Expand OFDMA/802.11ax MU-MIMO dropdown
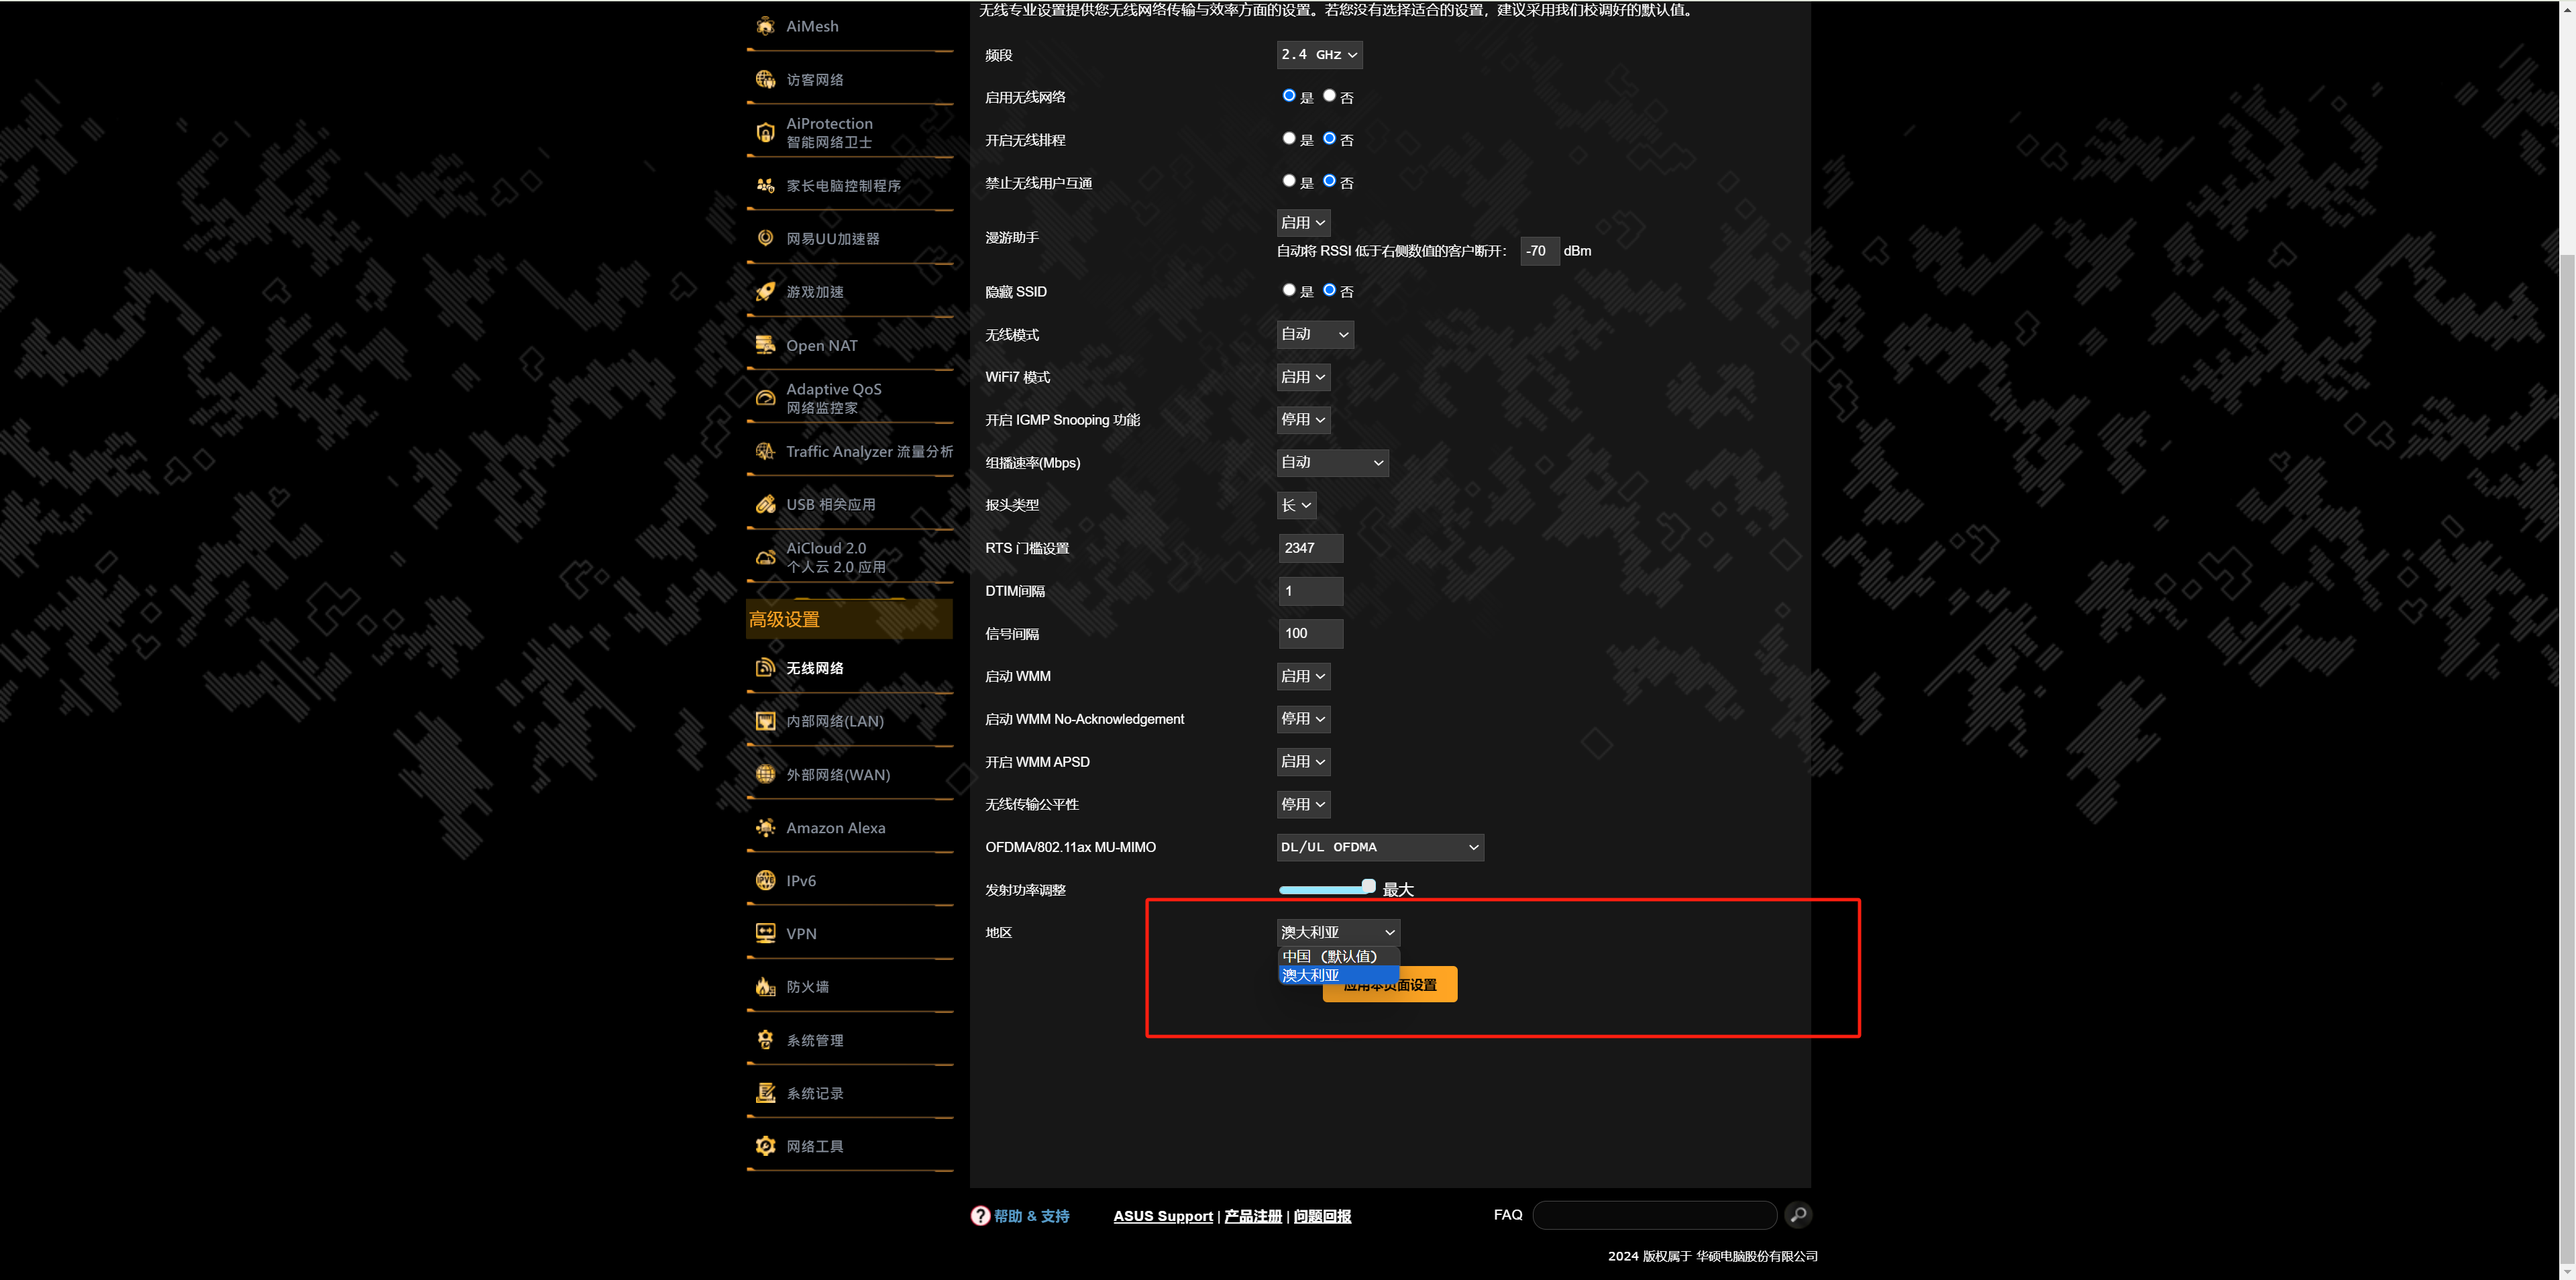2576x1280 pixels. [1377, 846]
